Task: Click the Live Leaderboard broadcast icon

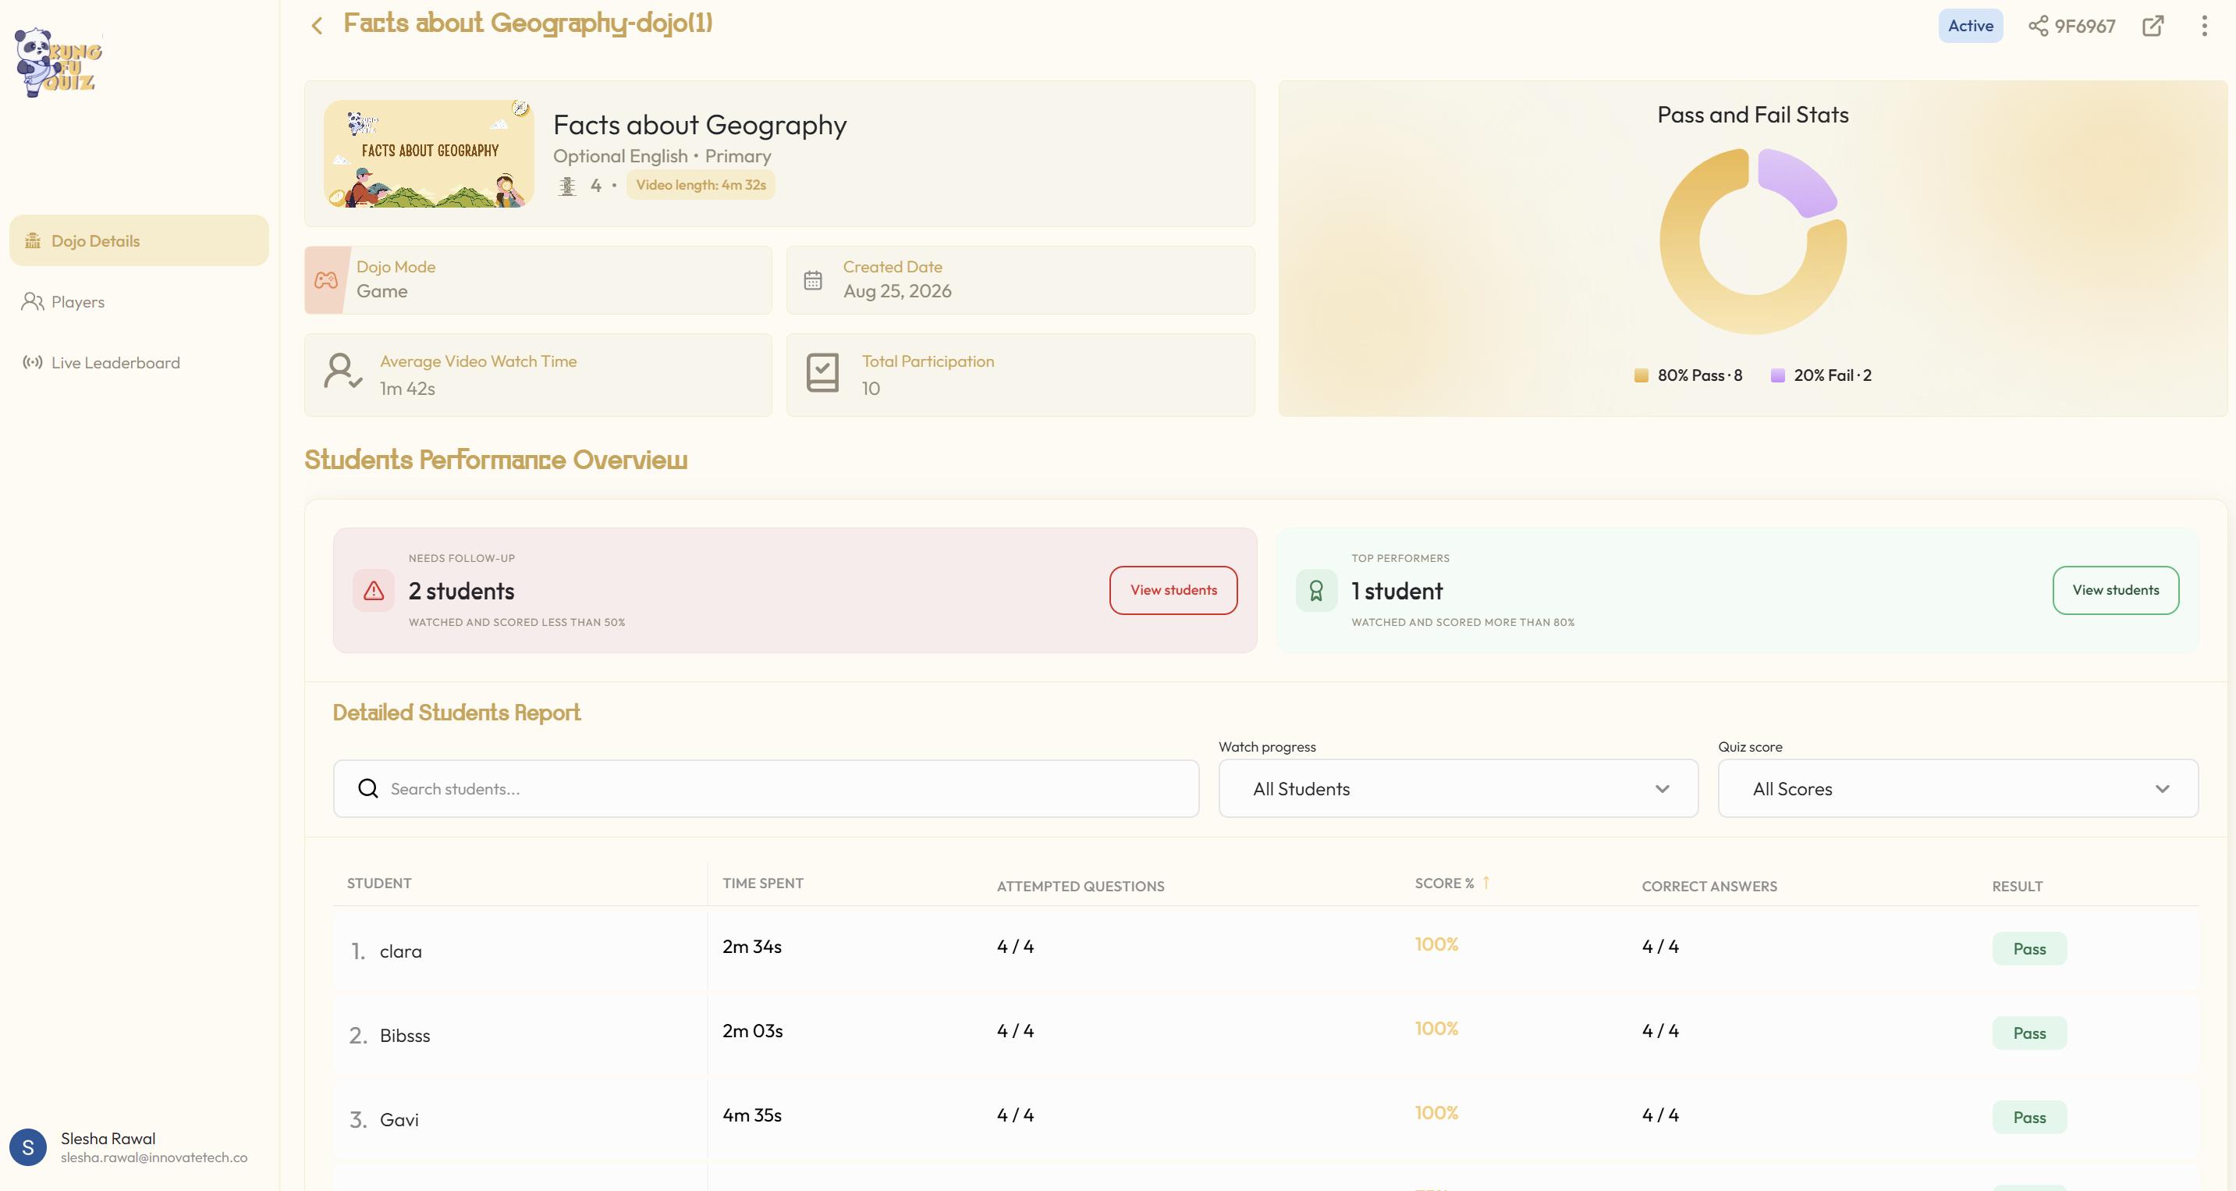Action: pos(33,362)
